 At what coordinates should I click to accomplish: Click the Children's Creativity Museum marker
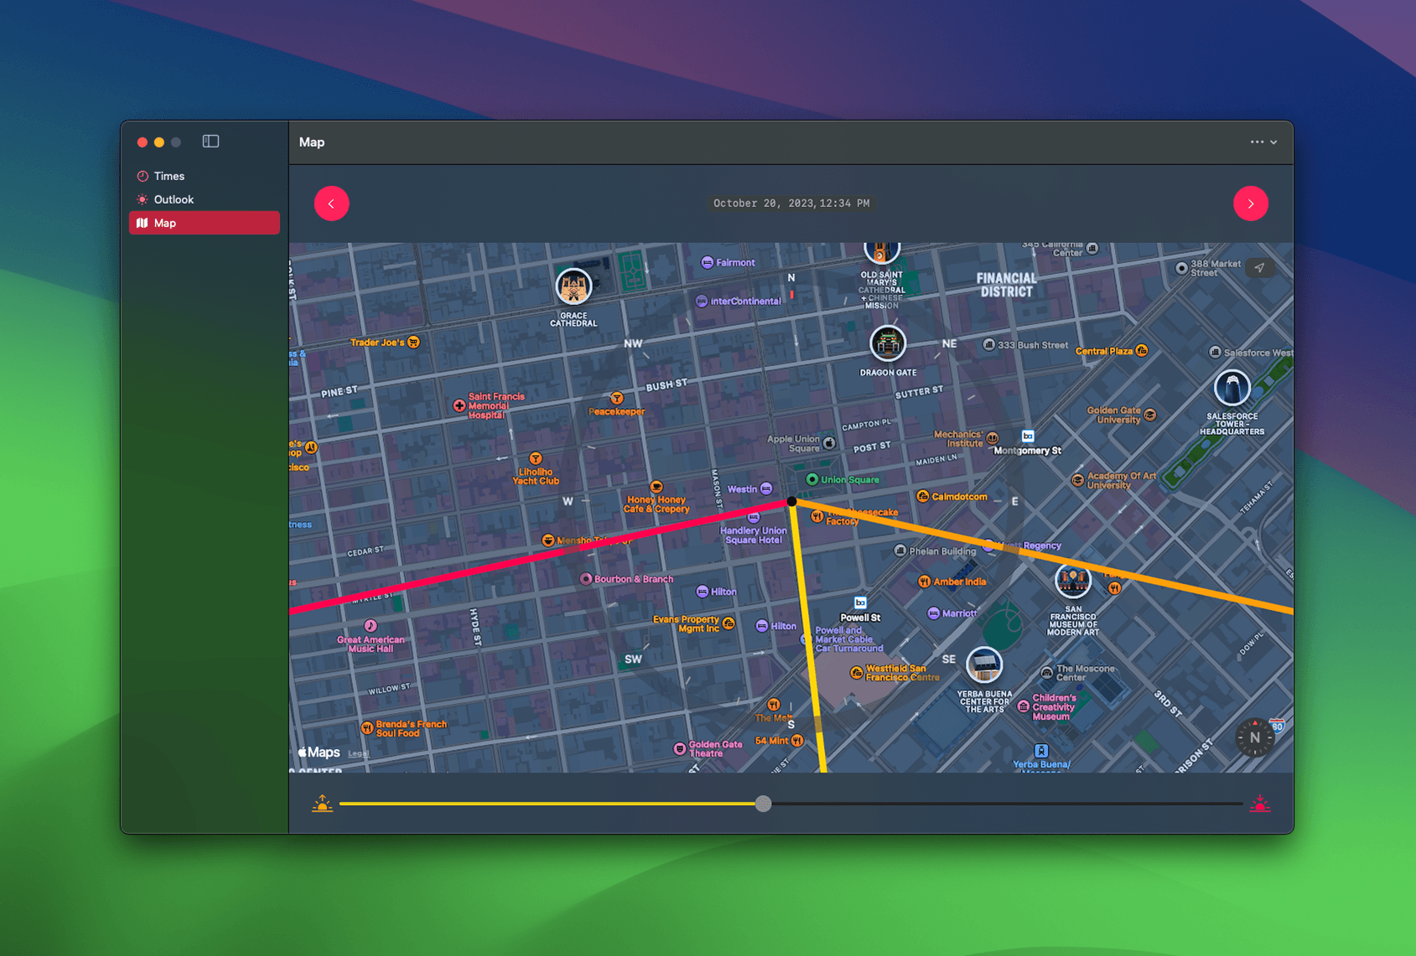pos(1023,706)
